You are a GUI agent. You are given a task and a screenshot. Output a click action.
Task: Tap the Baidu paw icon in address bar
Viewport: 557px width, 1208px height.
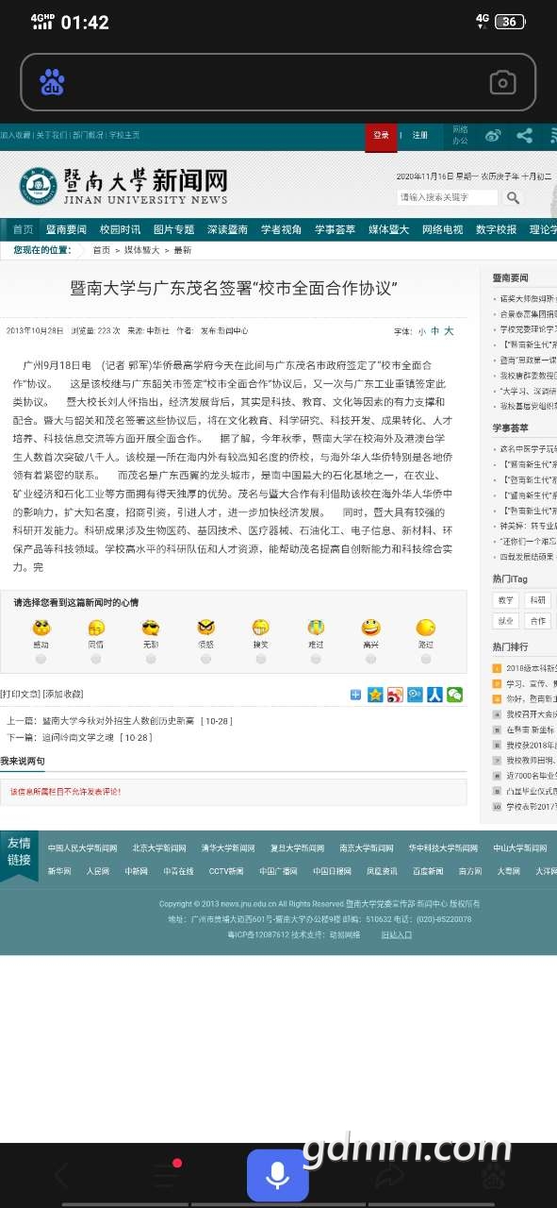coord(52,82)
